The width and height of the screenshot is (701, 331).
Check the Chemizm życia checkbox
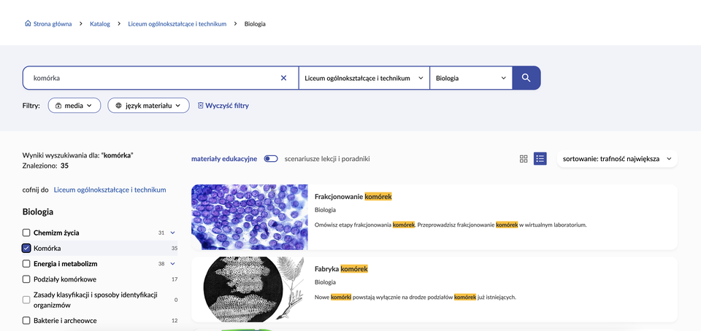(x=26, y=233)
